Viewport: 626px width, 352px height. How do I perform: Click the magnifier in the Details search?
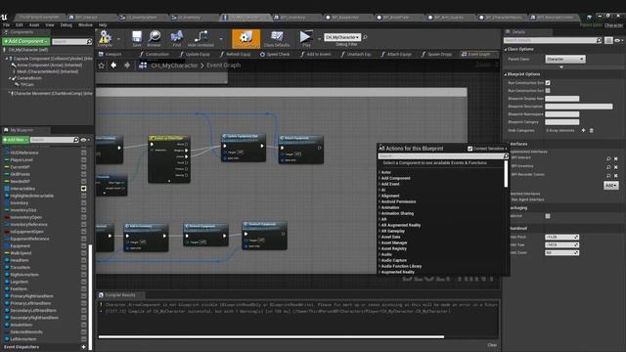click(x=599, y=41)
